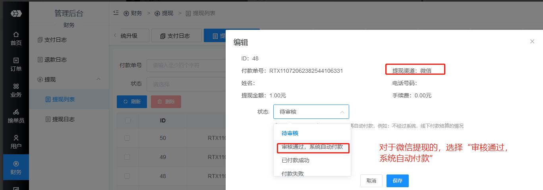The image size is (543, 190).
Task: Toggle the menu collapse icon in breadcrumb bar
Action: tap(116, 13)
